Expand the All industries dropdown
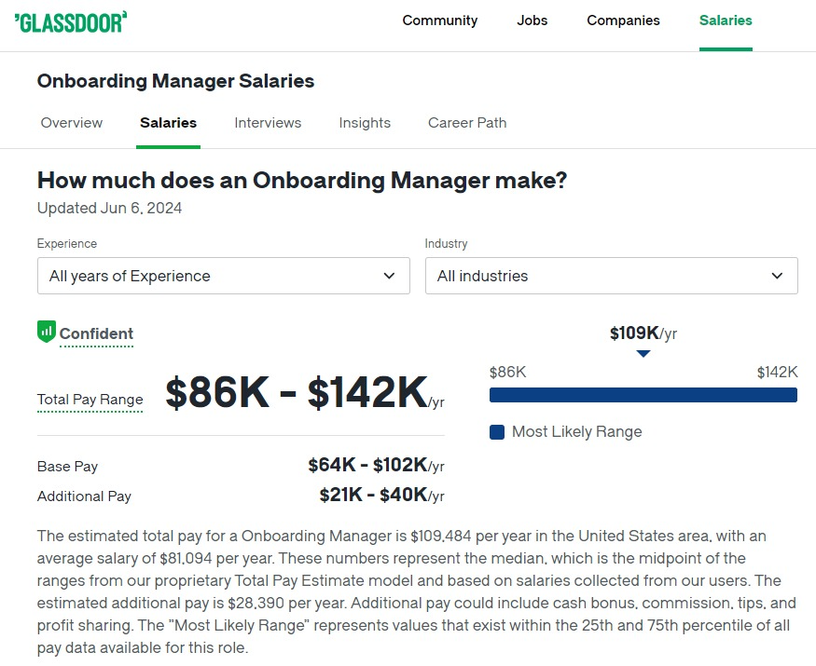 click(x=611, y=276)
